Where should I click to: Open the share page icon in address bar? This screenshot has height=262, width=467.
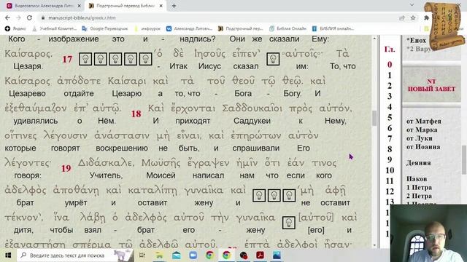coord(402,17)
